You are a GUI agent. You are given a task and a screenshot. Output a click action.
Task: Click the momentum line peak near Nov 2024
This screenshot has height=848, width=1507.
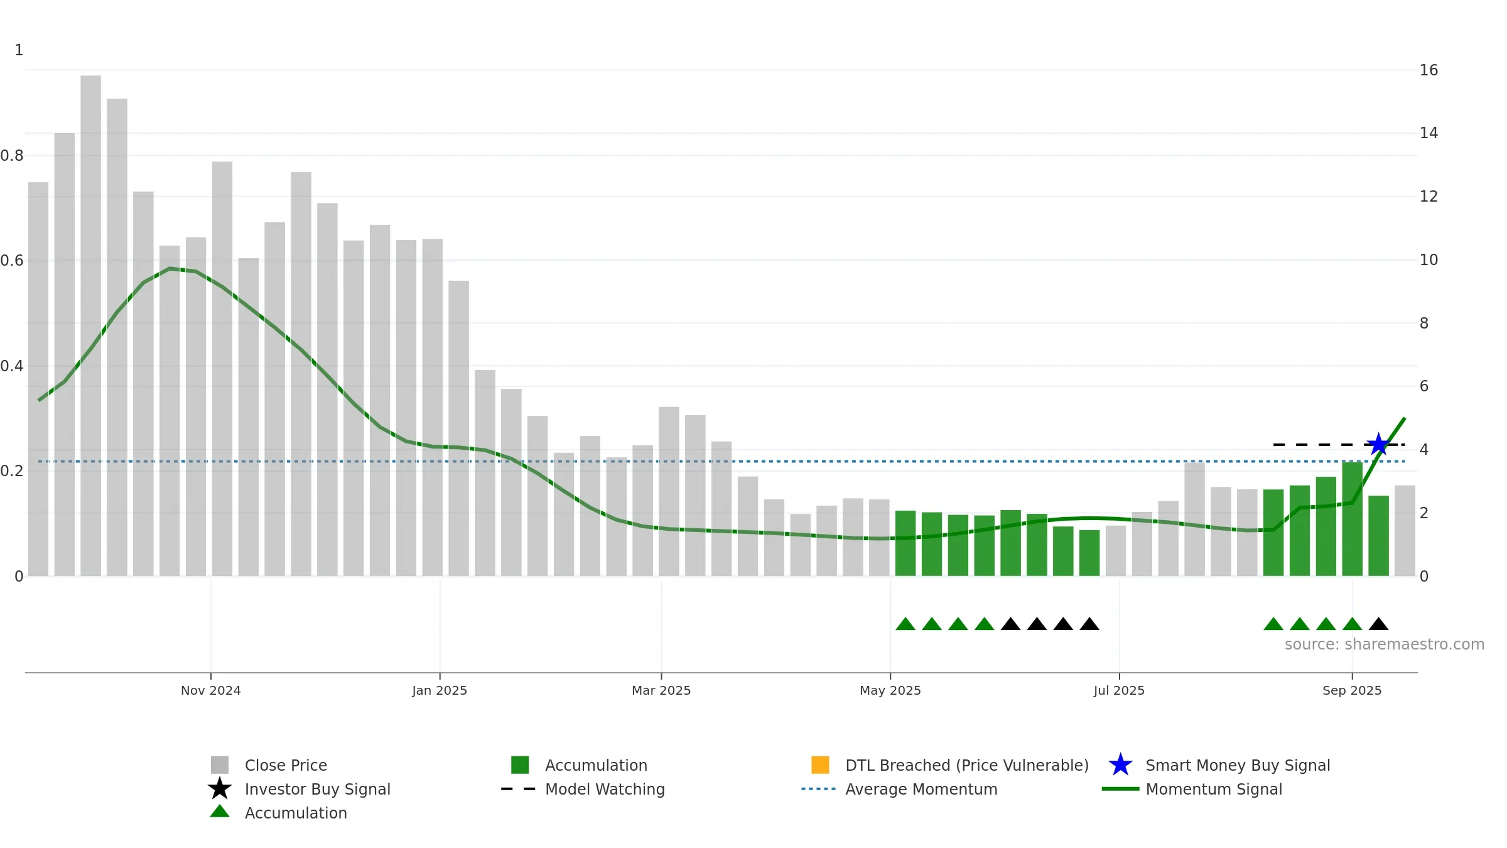point(170,268)
